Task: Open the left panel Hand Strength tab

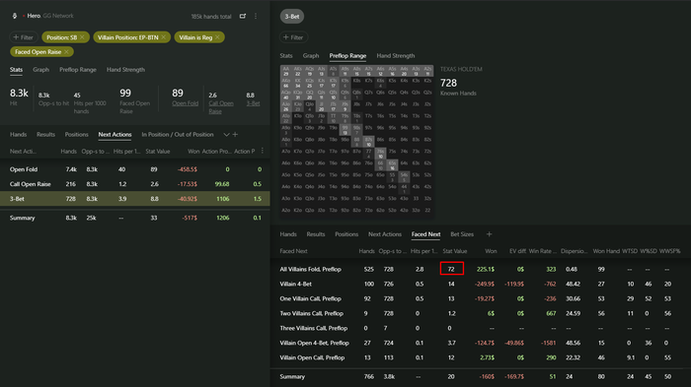Action: [125, 70]
